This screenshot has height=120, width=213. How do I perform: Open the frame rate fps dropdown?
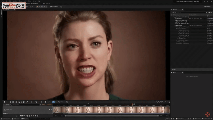[x=60, y=102]
